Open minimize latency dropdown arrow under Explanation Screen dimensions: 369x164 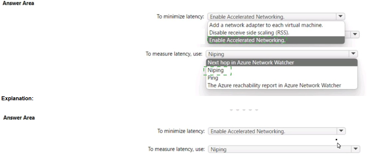[x=341, y=131]
